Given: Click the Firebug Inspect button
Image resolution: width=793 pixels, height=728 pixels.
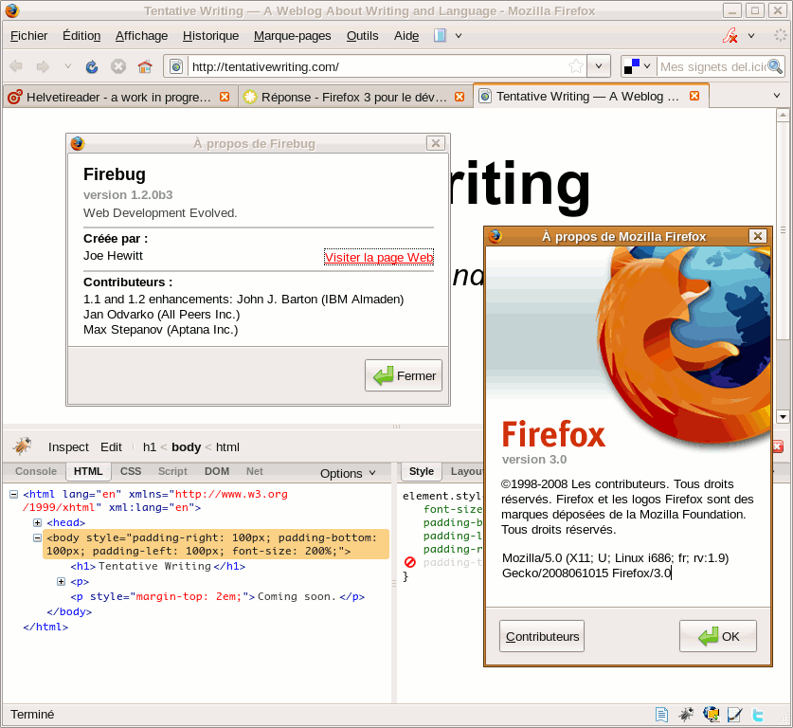Looking at the screenshot, I should (x=68, y=446).
